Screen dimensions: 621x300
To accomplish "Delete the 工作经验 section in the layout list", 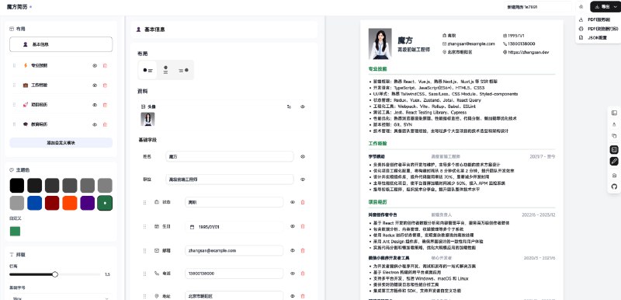I will 105,85.
